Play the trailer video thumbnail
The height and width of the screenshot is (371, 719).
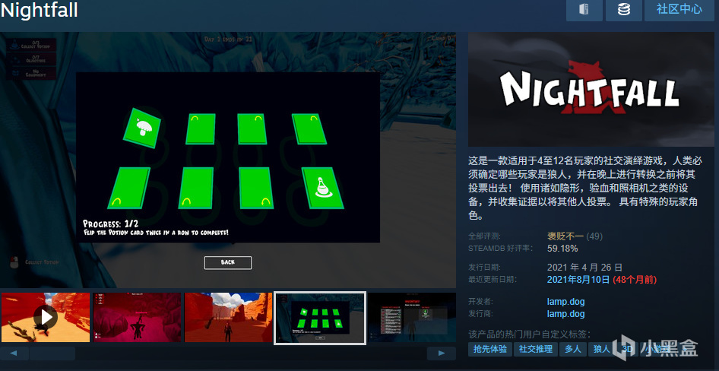click(46, 317)
